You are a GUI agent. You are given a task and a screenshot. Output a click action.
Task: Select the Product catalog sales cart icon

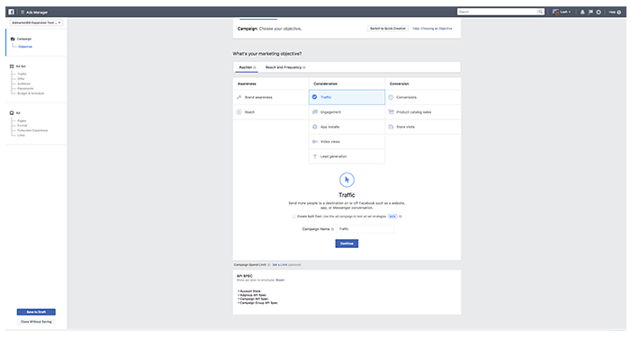click(x=391, y=112)
